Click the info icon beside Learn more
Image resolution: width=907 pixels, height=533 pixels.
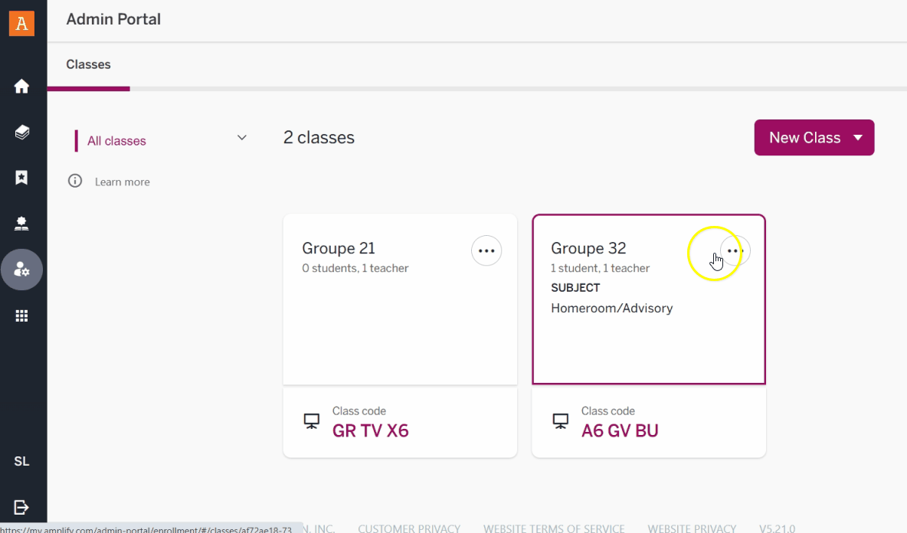click(x=75, y=181)
